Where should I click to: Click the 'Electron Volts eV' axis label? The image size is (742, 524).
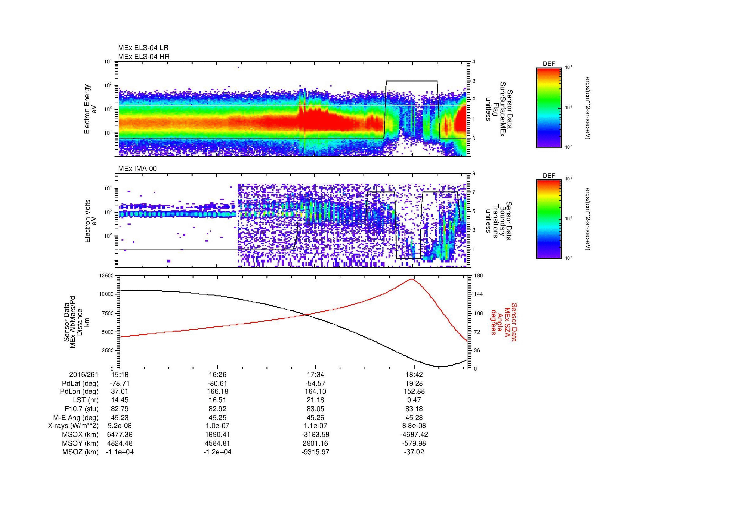pyautogui.click(x=90, y=221)
